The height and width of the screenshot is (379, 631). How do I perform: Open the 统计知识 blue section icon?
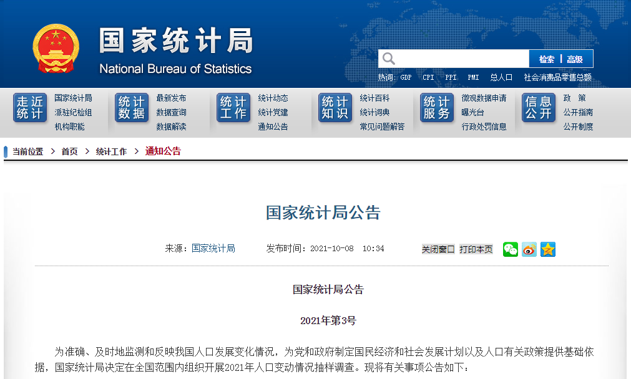click(335, 108)
